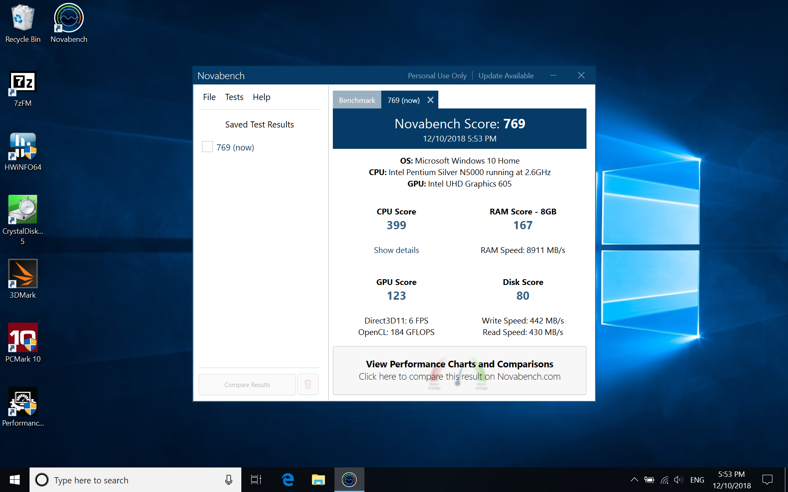788x492 pixels.
Task: Click the 12/10/2018 5:53 PM result date
Action: pyautogui.click(x=460, y=139)
